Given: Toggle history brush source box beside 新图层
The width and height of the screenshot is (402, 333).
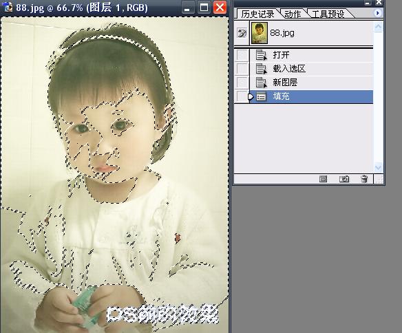Looking at the screenshot, I should coord(242,83).
